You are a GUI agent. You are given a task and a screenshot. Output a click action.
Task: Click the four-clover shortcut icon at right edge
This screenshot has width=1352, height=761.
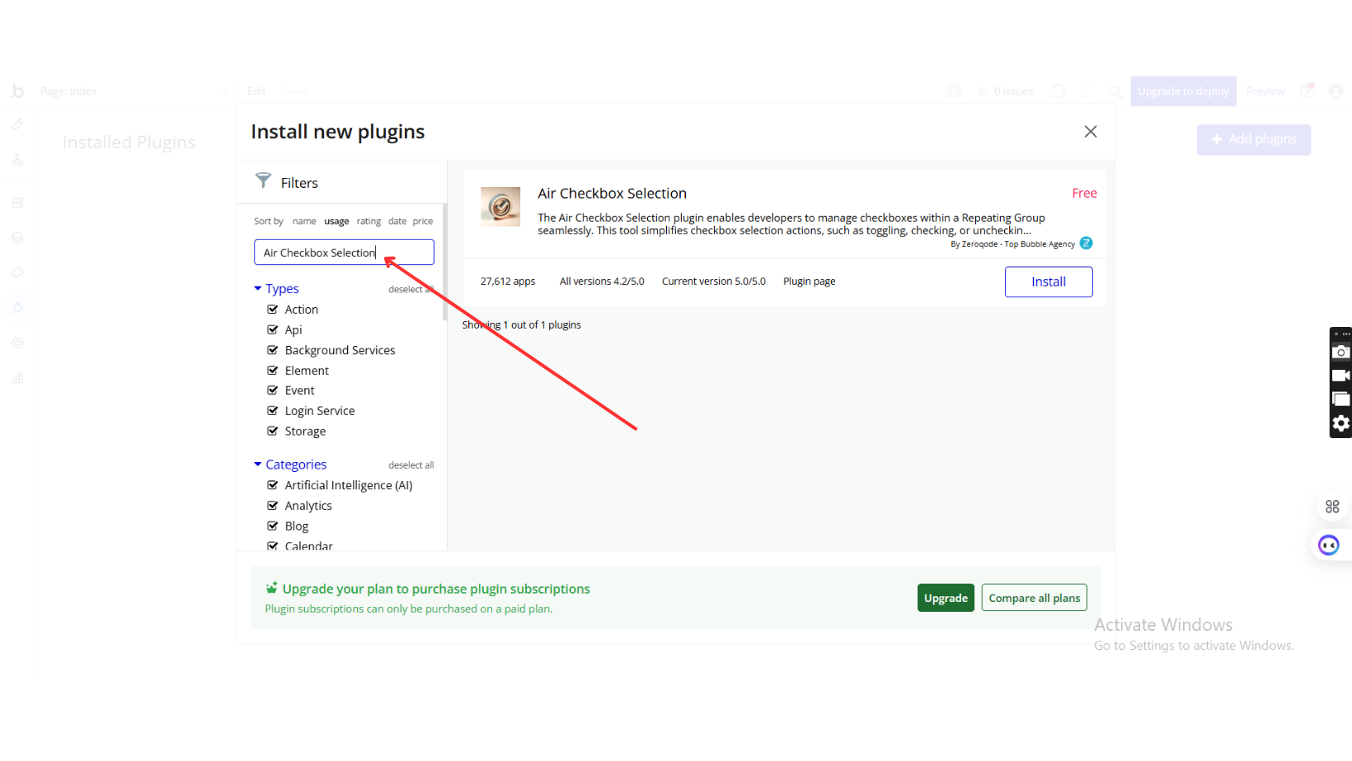point(1332,507)
